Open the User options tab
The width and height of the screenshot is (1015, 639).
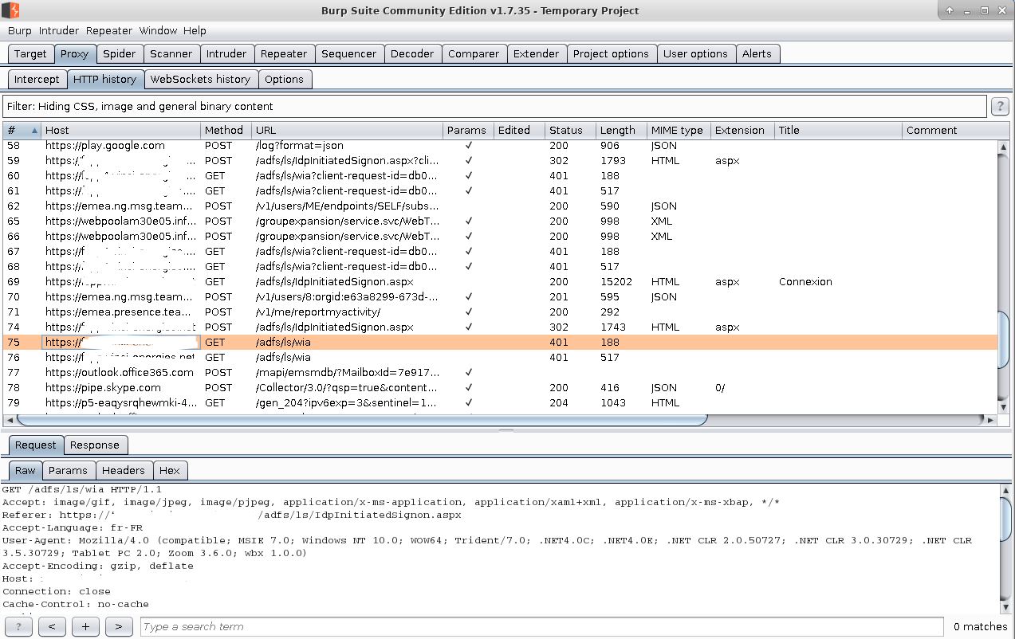tap(695, 53)
